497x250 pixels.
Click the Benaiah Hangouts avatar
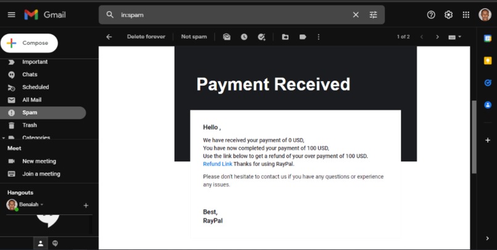point(12,205)
